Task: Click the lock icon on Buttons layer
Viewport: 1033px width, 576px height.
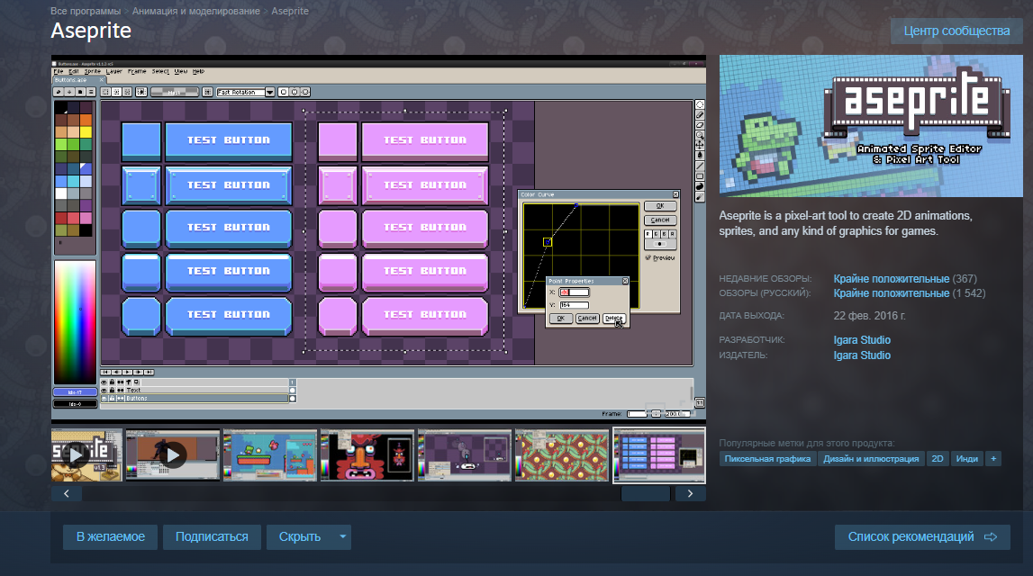Action: [112, 399]
